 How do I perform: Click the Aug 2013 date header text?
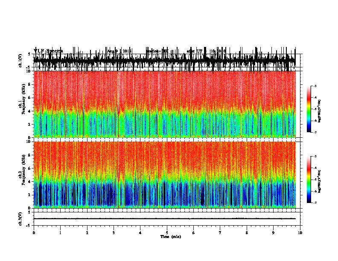pos(119,51)
